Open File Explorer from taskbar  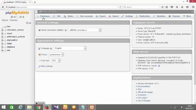click(x=29, y=107)
